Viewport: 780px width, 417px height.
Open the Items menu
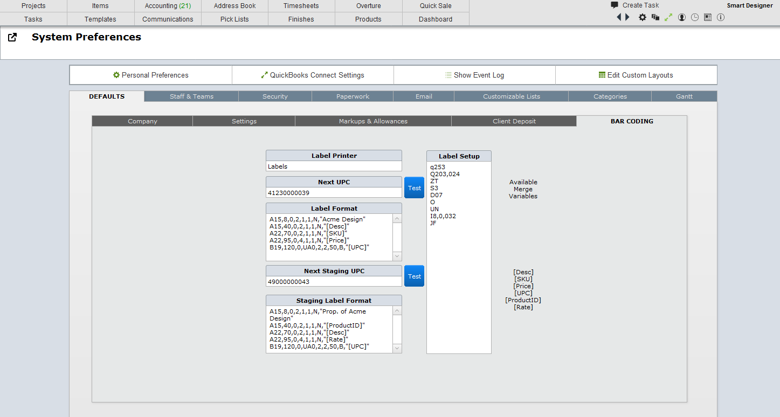100,6
